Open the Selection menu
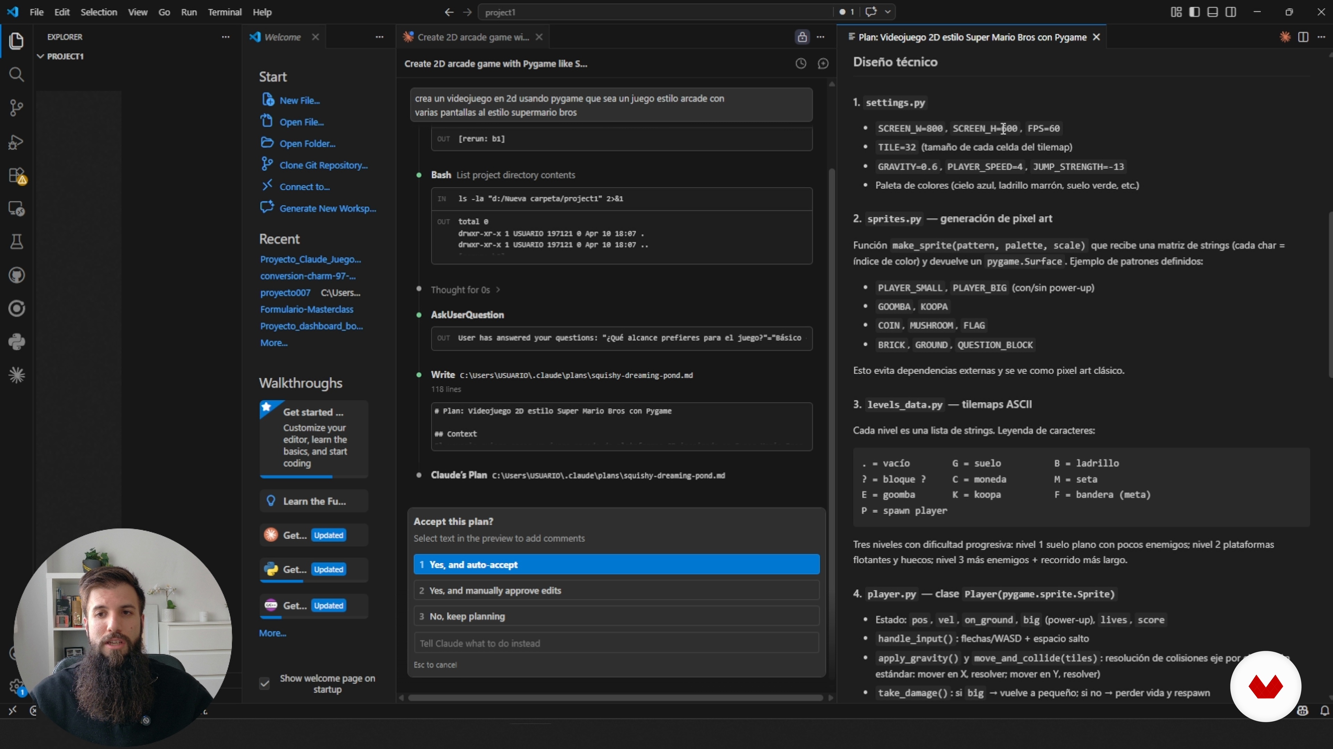This screenshot has height=749, width=1333. pos(99,12)
